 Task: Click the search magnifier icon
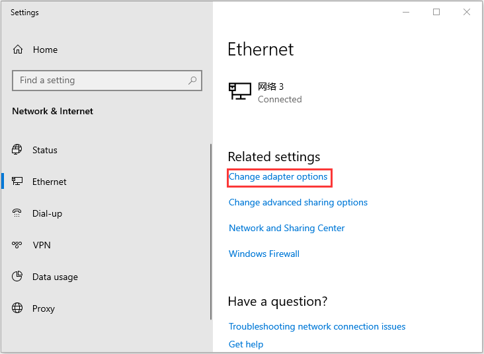[192, 81]
